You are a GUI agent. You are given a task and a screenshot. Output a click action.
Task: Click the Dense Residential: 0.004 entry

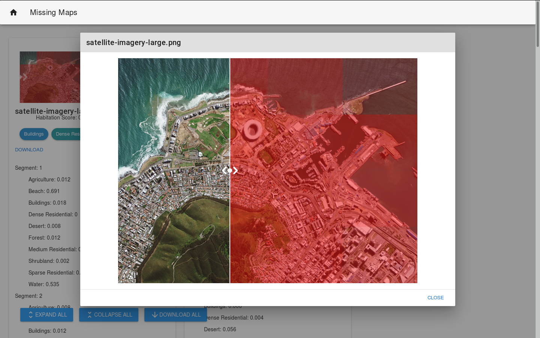coord(234,318)
